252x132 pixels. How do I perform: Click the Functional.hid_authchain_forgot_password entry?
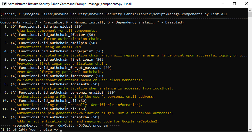[x=60, y=68]
